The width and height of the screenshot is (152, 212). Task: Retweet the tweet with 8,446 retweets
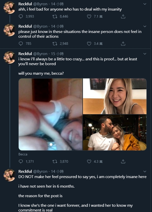(55, 16)
